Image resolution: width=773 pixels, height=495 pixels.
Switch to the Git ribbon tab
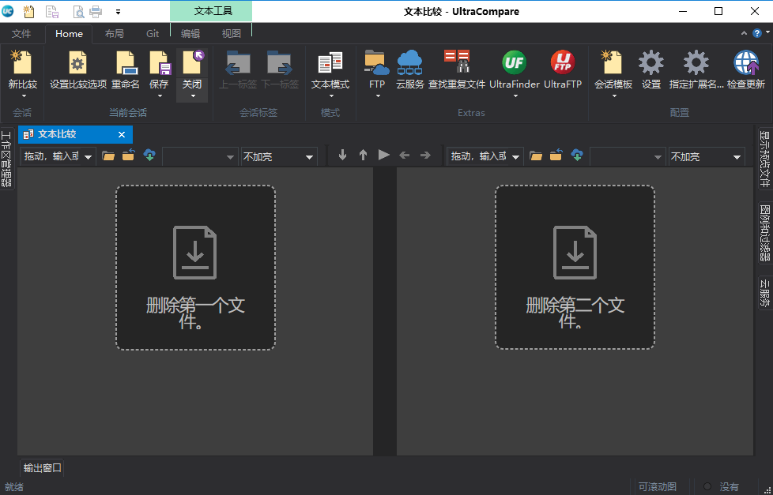click(x=153, y=33)
